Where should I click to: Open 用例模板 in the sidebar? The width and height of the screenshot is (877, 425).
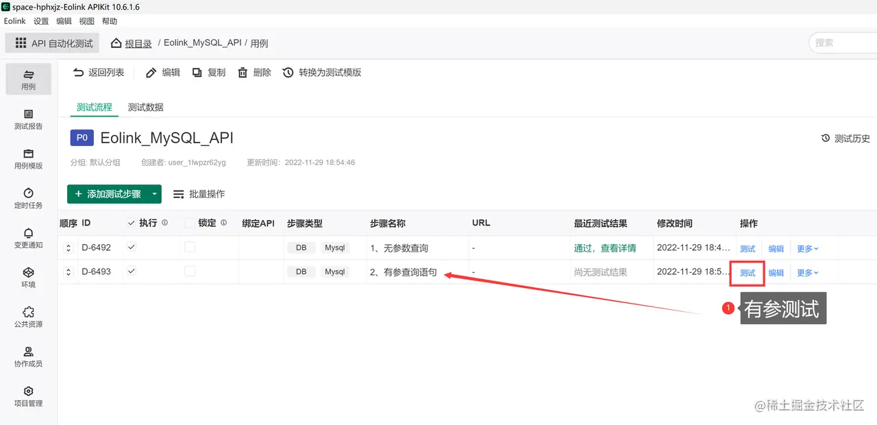(28, 159)
